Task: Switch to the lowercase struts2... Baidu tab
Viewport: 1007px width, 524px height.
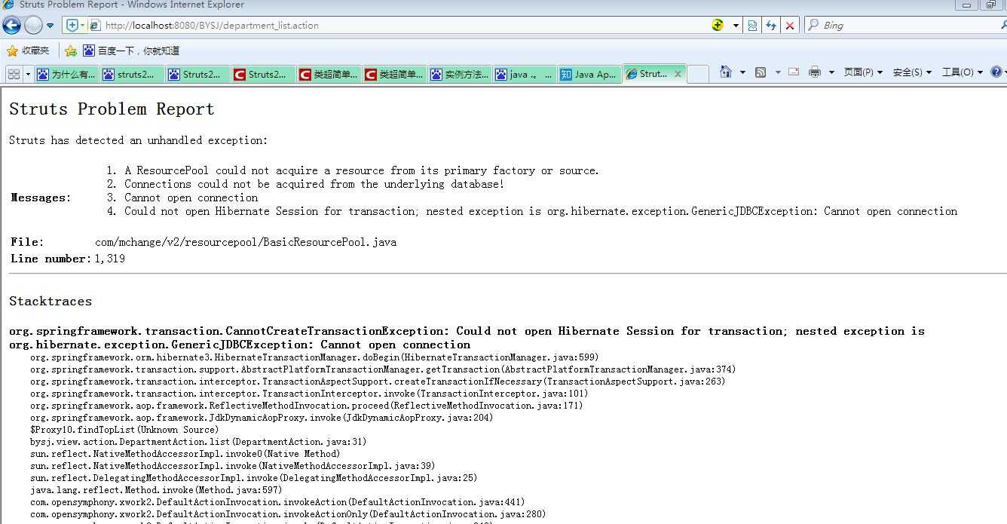Action: point(132,74)
